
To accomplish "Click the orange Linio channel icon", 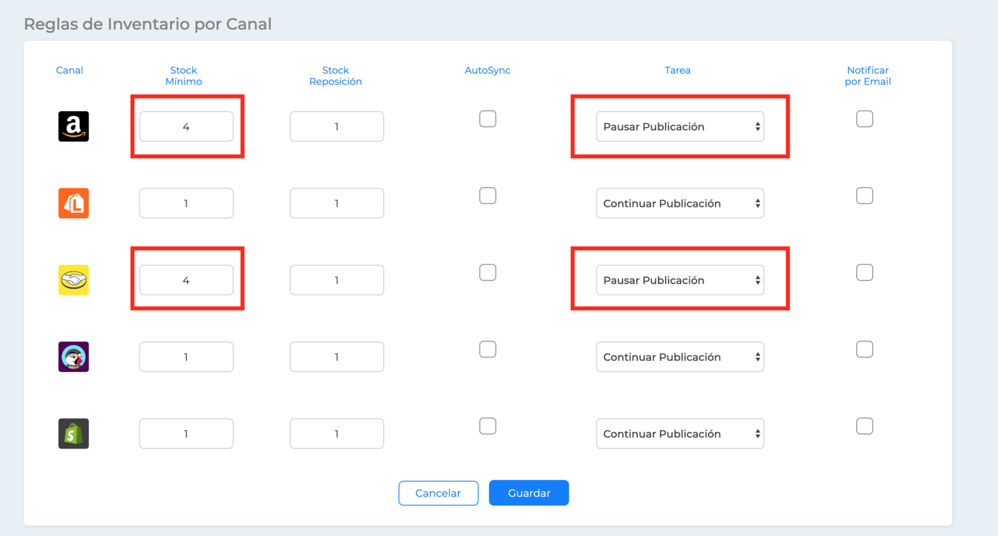I will point(74,203).
